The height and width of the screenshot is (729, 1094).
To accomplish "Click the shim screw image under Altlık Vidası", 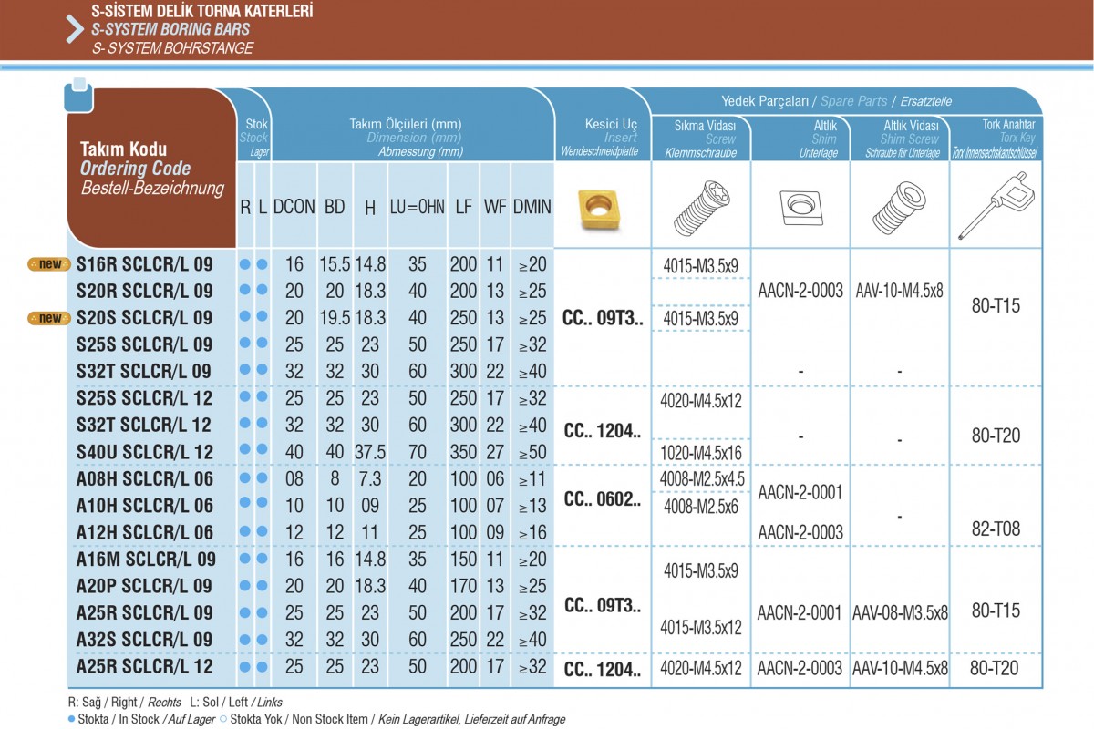I will coord(898,209).
